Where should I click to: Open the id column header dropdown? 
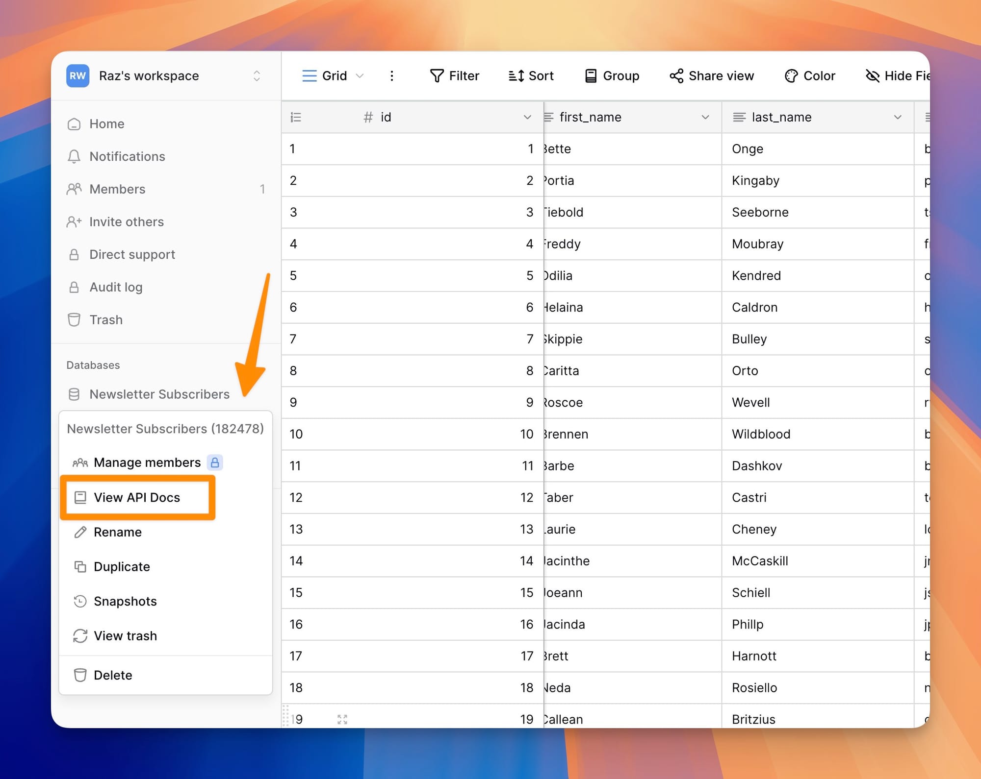(527, 117)
